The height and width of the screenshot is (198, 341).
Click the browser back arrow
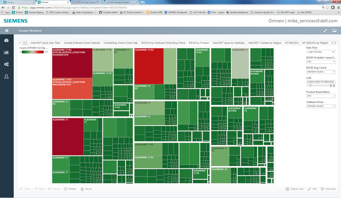click(3, 7)
